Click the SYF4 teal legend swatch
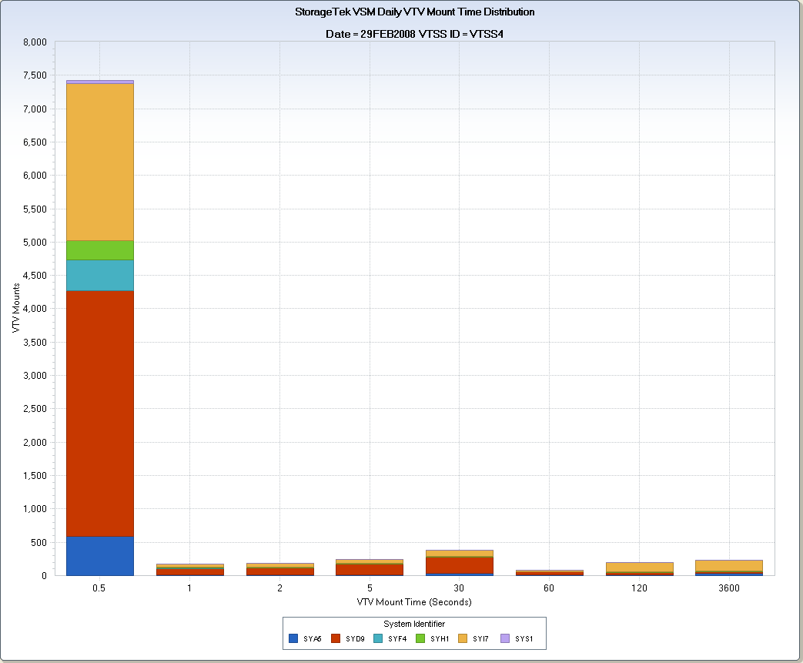Screen dimensions: 803x663 pyautogui.click(x=378, y=638)
